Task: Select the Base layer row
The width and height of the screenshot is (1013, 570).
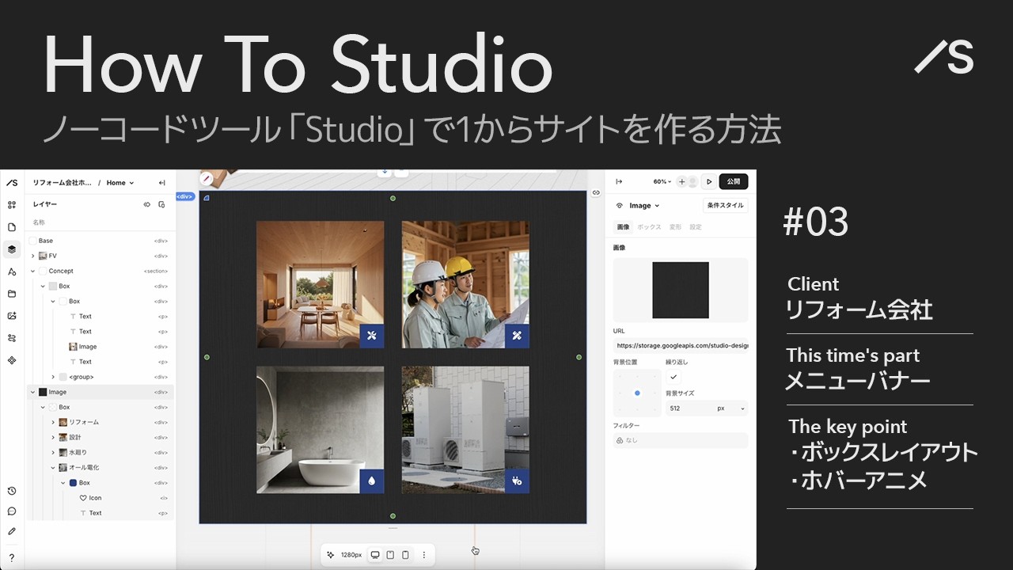Action: click(x=100, y=241)
